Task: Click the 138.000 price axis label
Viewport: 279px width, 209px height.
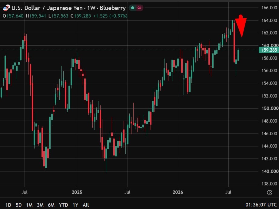Action: (269, 184)
